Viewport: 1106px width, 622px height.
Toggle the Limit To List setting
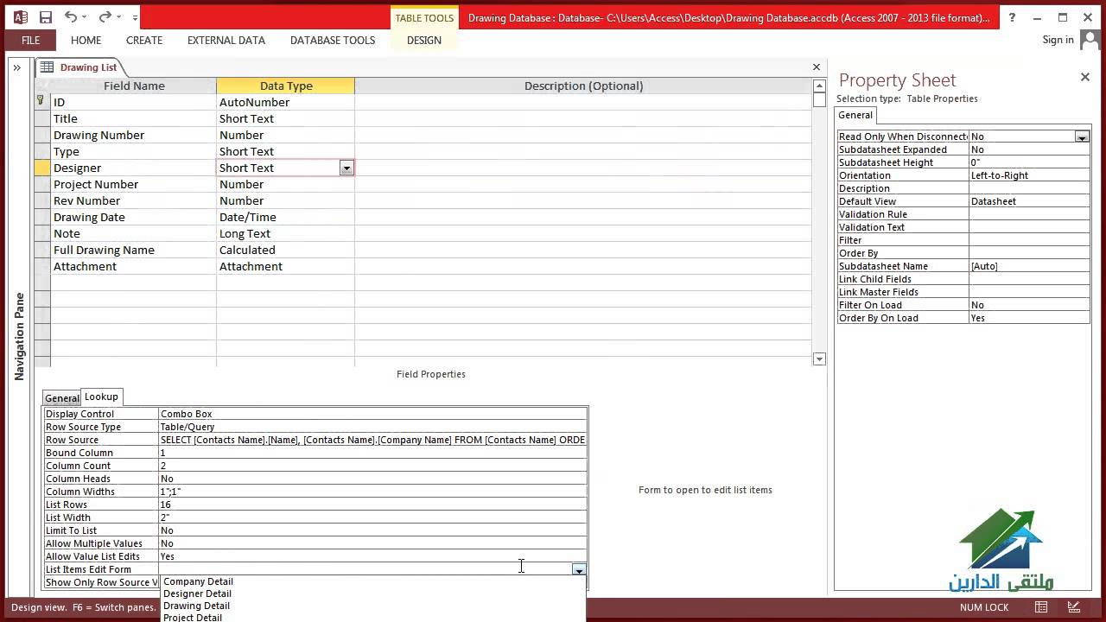(259, 530)
